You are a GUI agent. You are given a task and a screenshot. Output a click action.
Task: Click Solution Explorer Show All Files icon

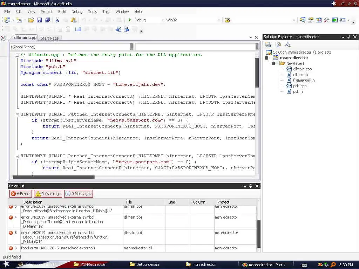[x=278, y=44]
